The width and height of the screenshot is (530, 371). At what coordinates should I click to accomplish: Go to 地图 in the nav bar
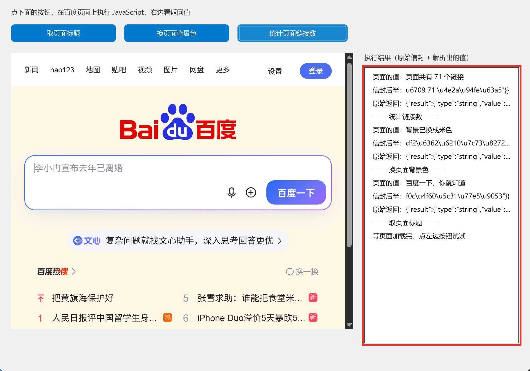click(93, 70)
